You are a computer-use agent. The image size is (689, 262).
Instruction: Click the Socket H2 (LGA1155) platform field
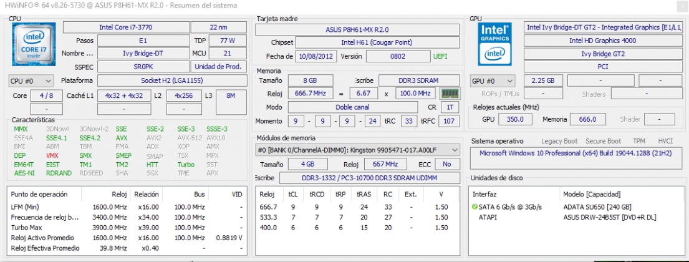[x=172, y=81]
